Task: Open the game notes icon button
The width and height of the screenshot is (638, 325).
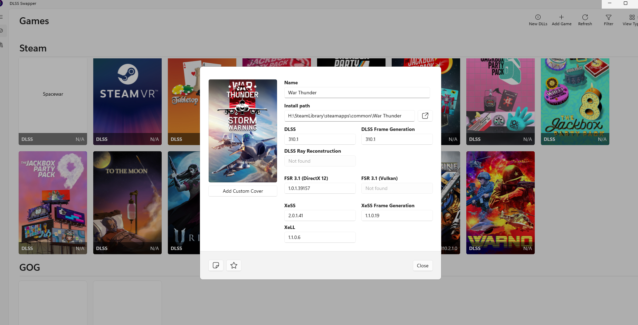Action: (216, 265)
